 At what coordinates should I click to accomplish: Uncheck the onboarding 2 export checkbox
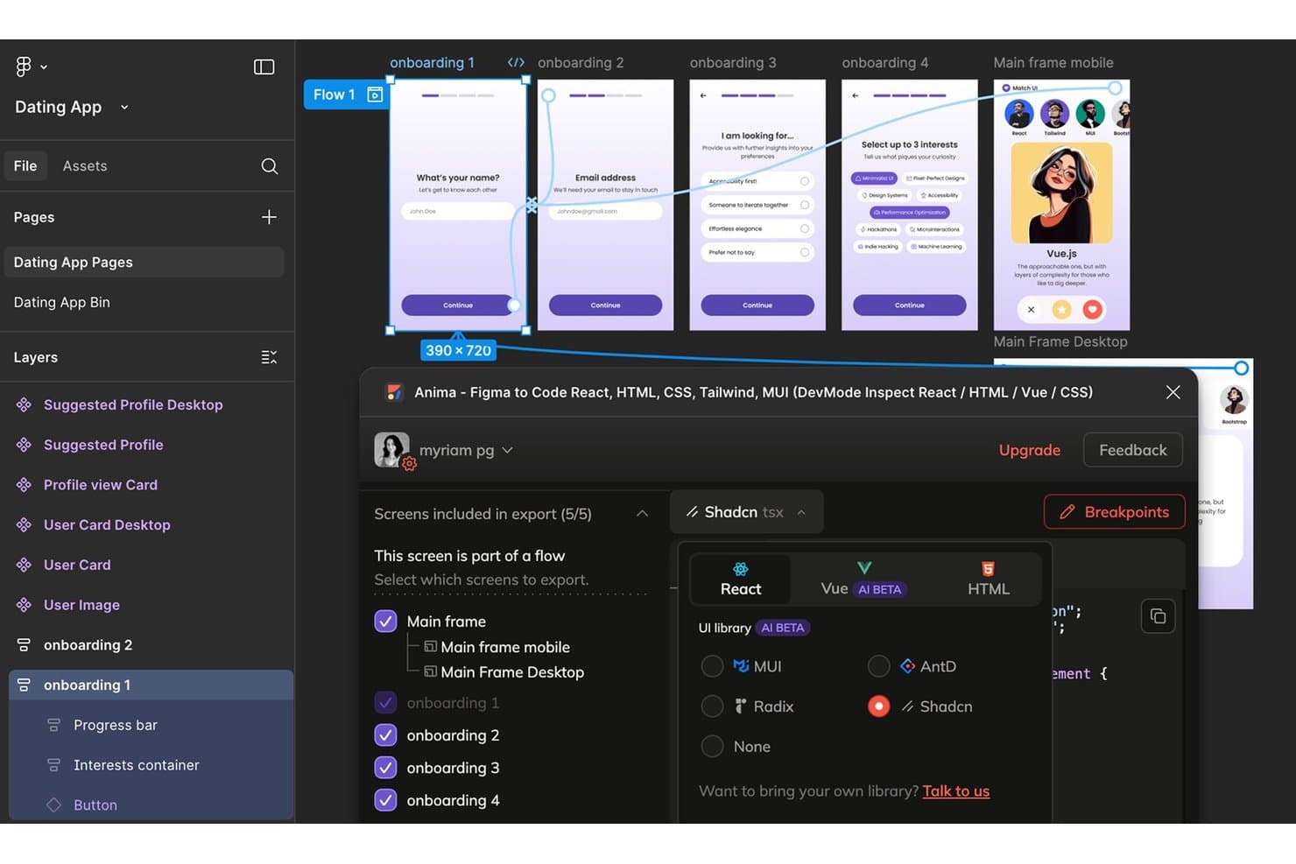pyautogui.click(x=385, y=735)
